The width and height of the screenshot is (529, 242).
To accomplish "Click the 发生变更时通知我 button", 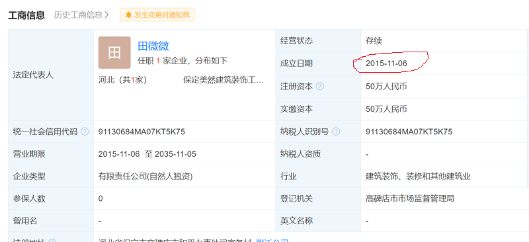I will coord(157,15).
